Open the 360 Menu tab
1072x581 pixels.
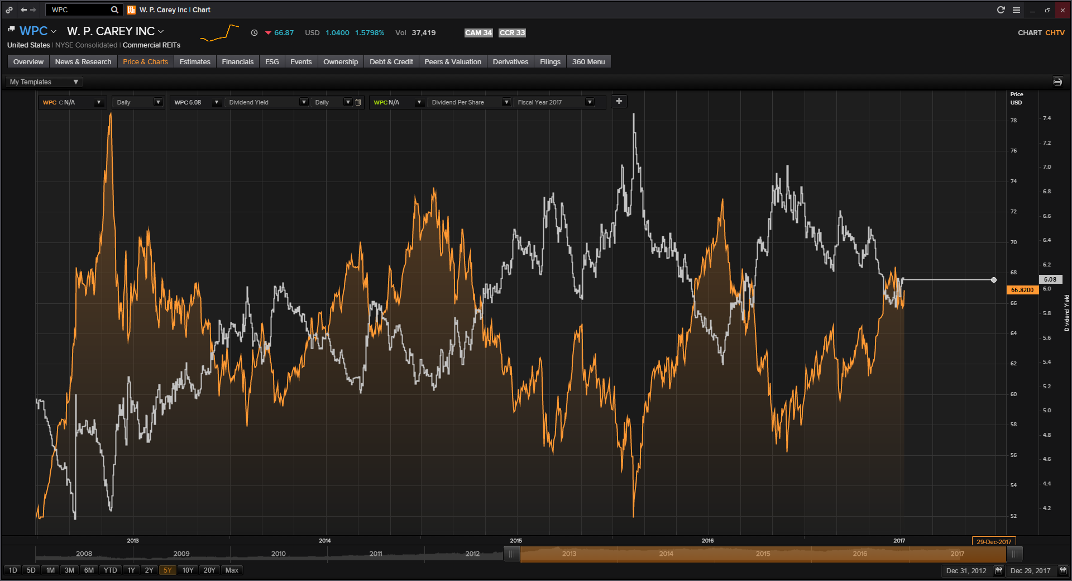588,61
